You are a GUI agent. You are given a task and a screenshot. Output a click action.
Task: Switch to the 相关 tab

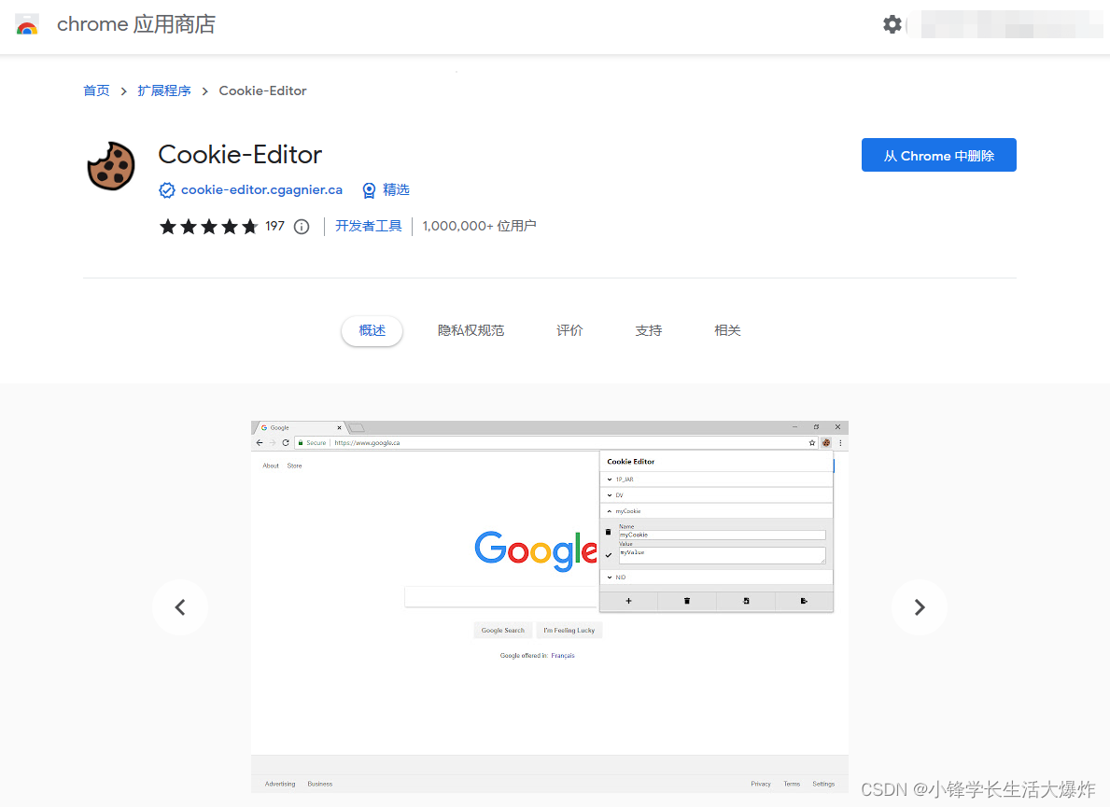click(x=727, y=330)
